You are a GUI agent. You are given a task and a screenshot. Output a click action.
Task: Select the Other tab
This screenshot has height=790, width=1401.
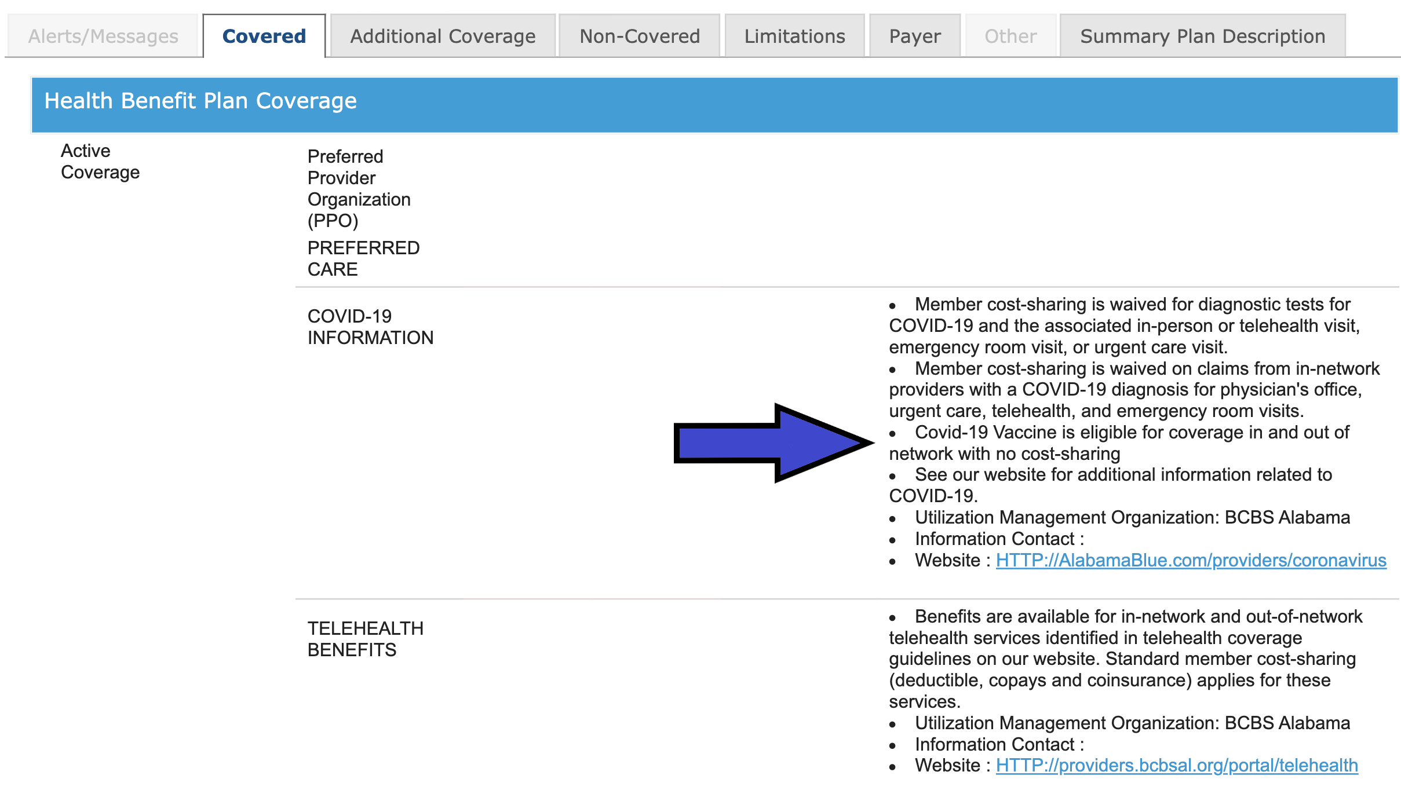(x=1010, y=36)
